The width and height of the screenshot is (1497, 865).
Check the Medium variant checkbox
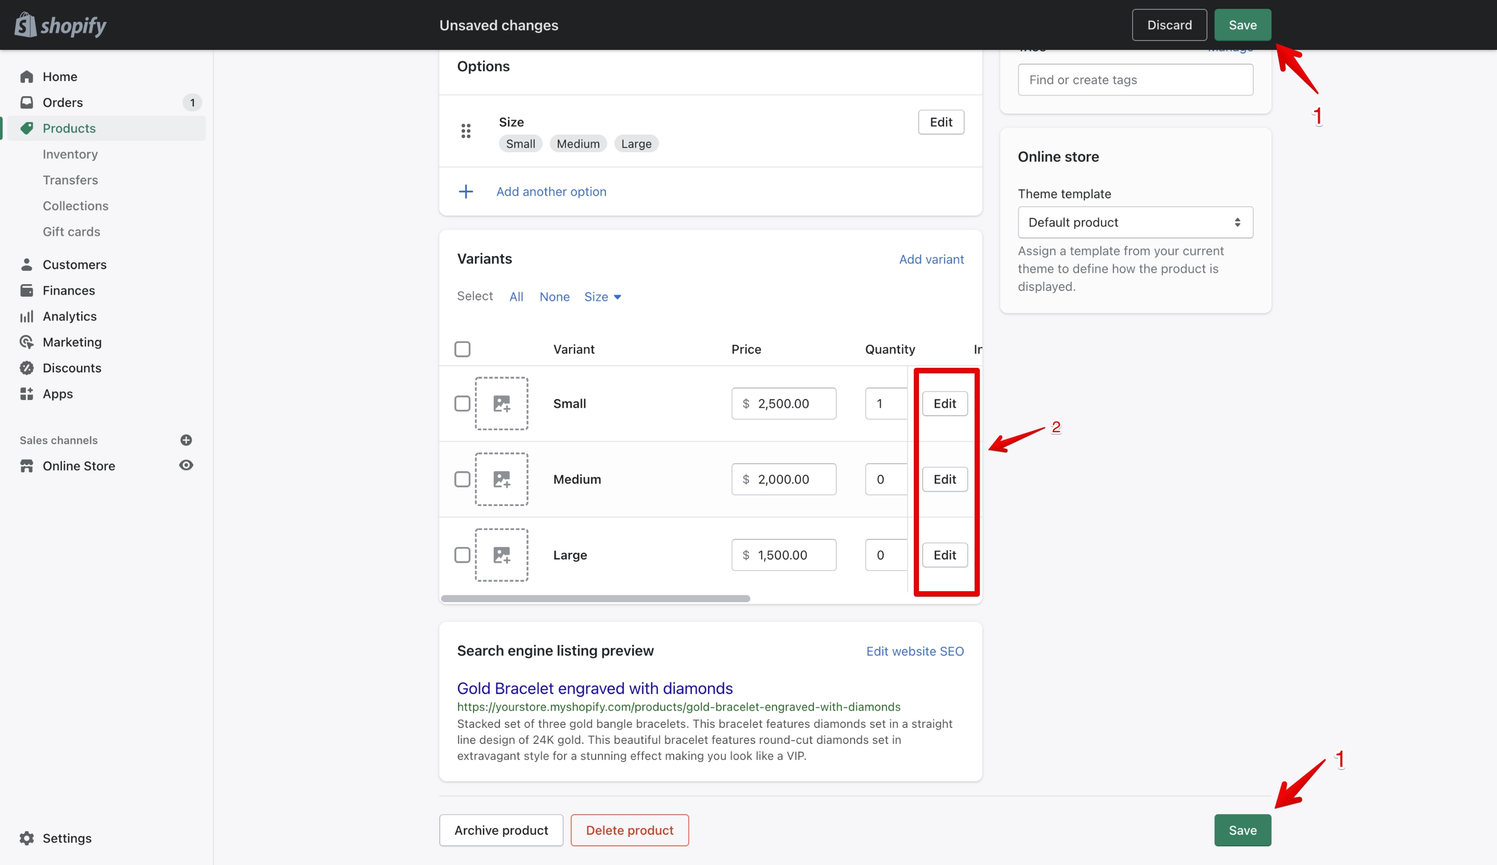point(462,479)
